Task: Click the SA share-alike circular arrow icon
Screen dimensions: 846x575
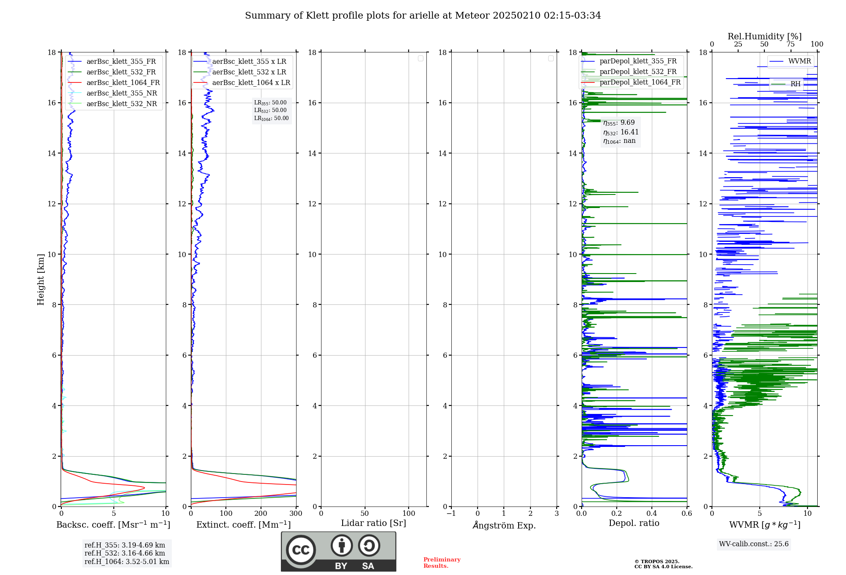Action: [369, 545]
